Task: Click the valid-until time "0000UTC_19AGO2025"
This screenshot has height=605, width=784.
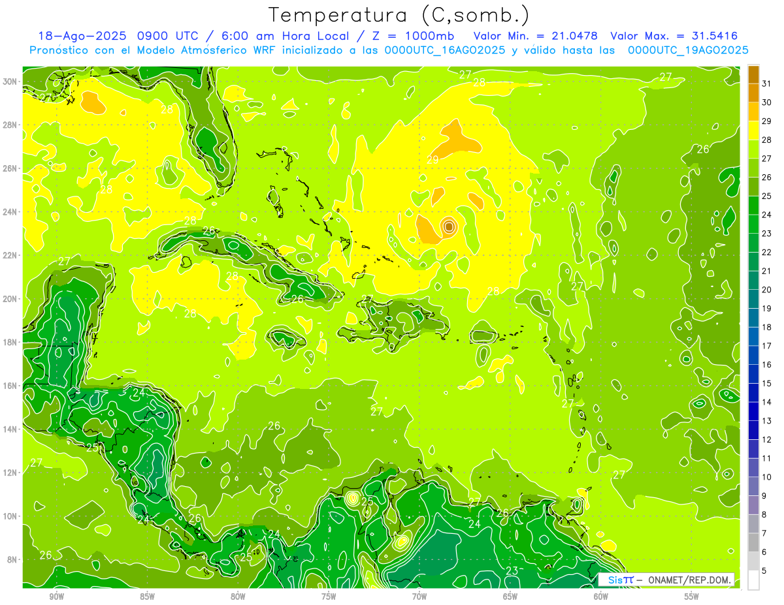Action: tap(688, 50)
